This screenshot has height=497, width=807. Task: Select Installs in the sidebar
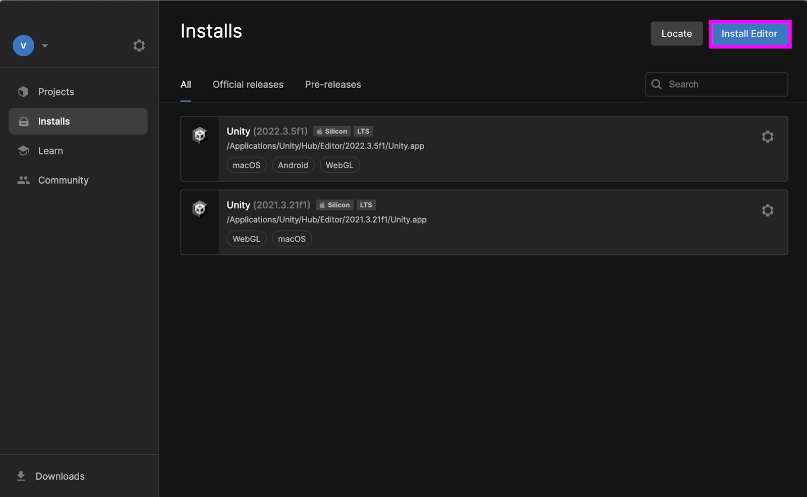tap(54, 121)
